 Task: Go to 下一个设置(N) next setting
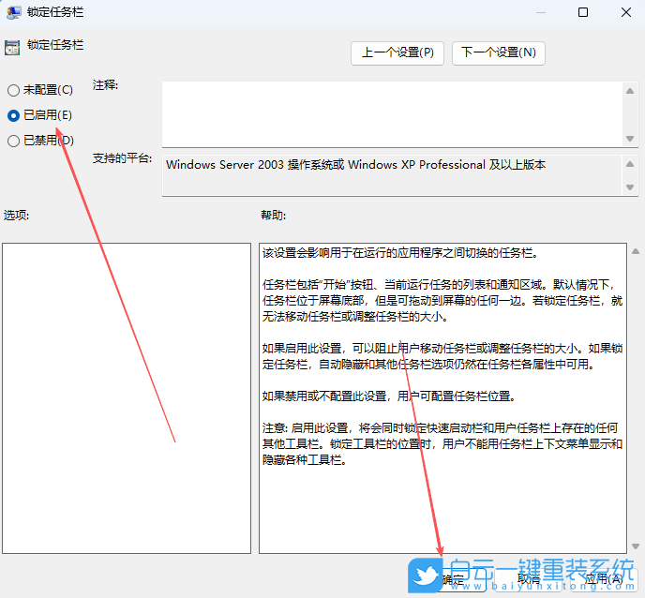pos(499,53)
